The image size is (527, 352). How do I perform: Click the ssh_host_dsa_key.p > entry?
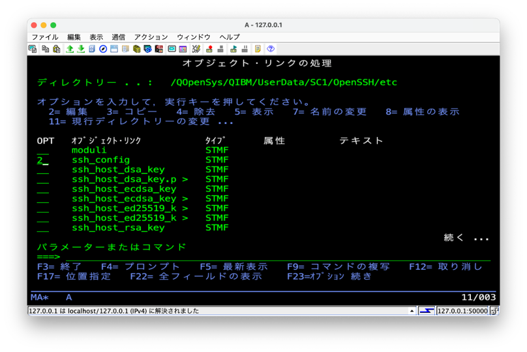(x=130, y=179)
